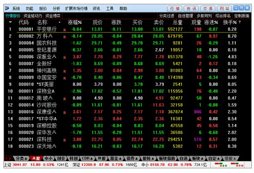Click the R marker on 深振业A row

click(x=65, y=58)
